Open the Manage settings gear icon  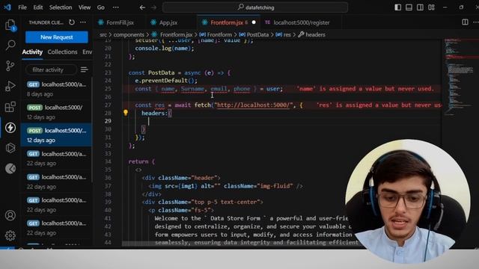[x=10, y=235]
